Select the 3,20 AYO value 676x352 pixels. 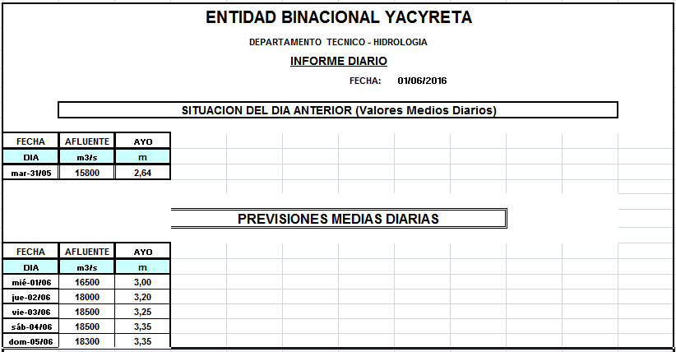142,297
